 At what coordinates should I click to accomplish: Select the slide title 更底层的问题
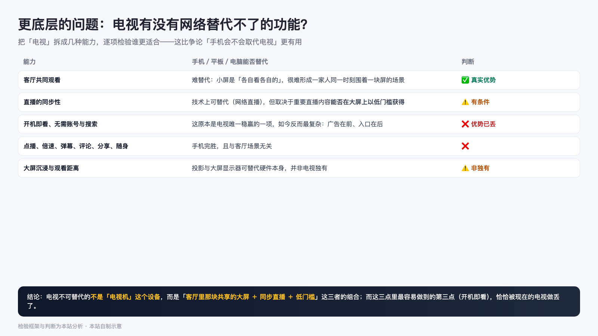[163, 25]
